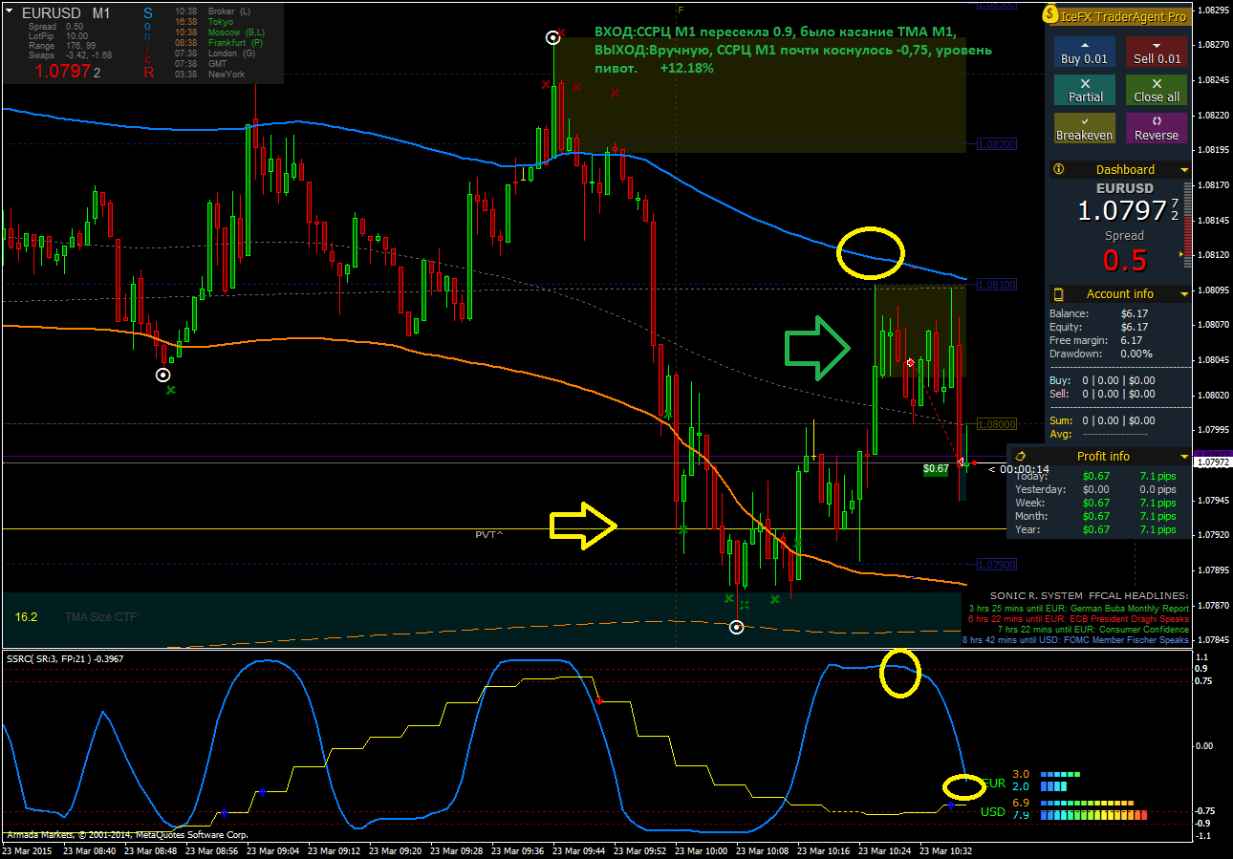
Task: Click the Account info phone icon
Action: pyautogui.click(x=1059, y=293)
